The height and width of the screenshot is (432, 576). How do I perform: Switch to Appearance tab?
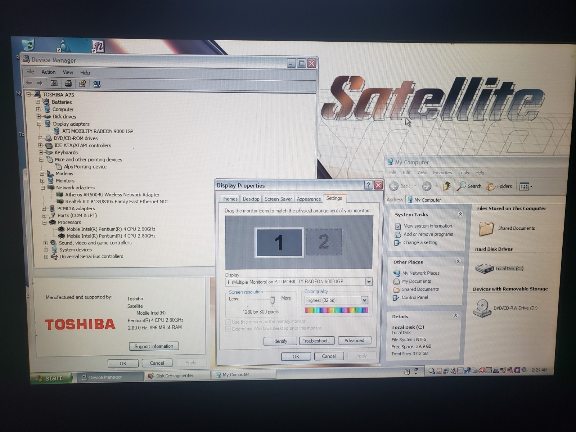[309, 199]
